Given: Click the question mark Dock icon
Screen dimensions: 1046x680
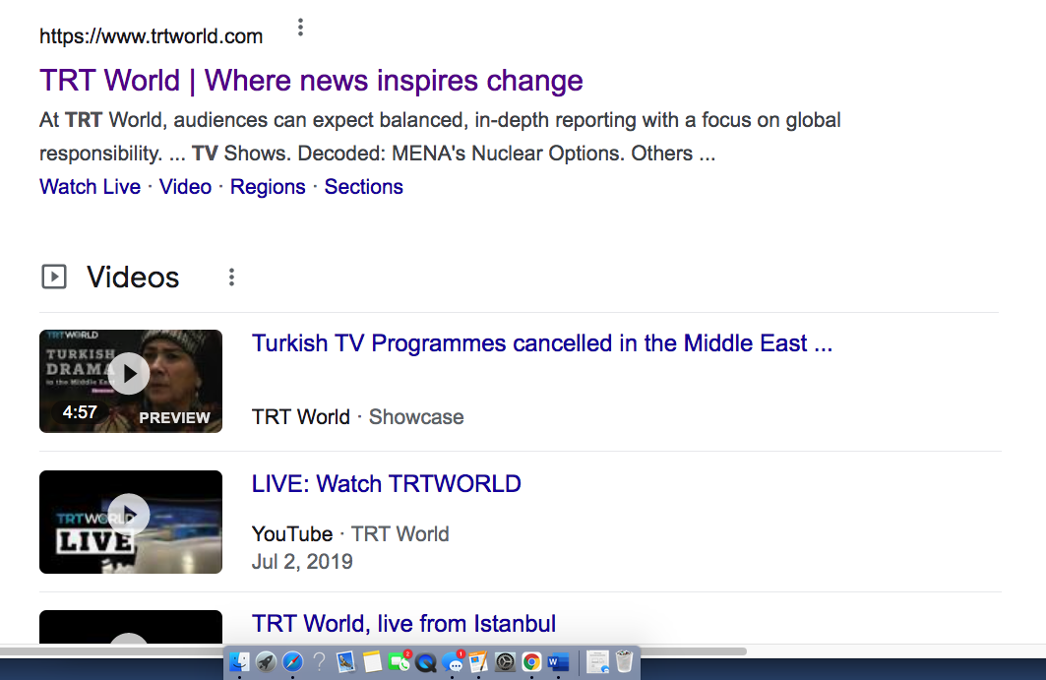Looking at the screenshot, I should [319, 662].
